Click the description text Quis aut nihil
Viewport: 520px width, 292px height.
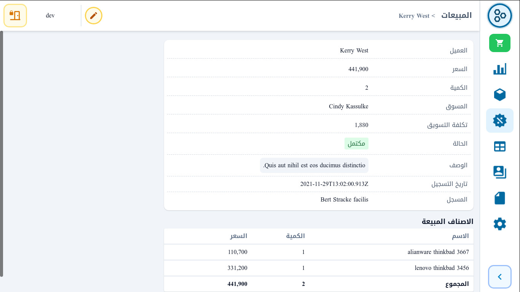click(314, 165)
